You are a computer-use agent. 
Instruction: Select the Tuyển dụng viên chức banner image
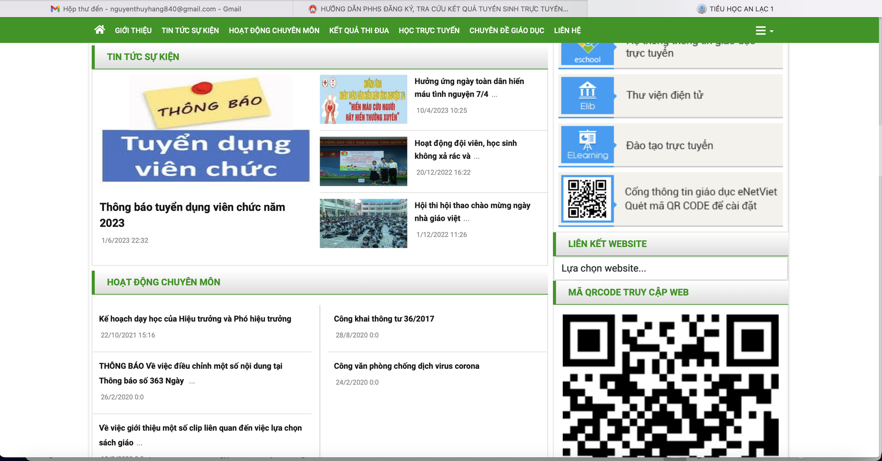click(x=206, y=131)
